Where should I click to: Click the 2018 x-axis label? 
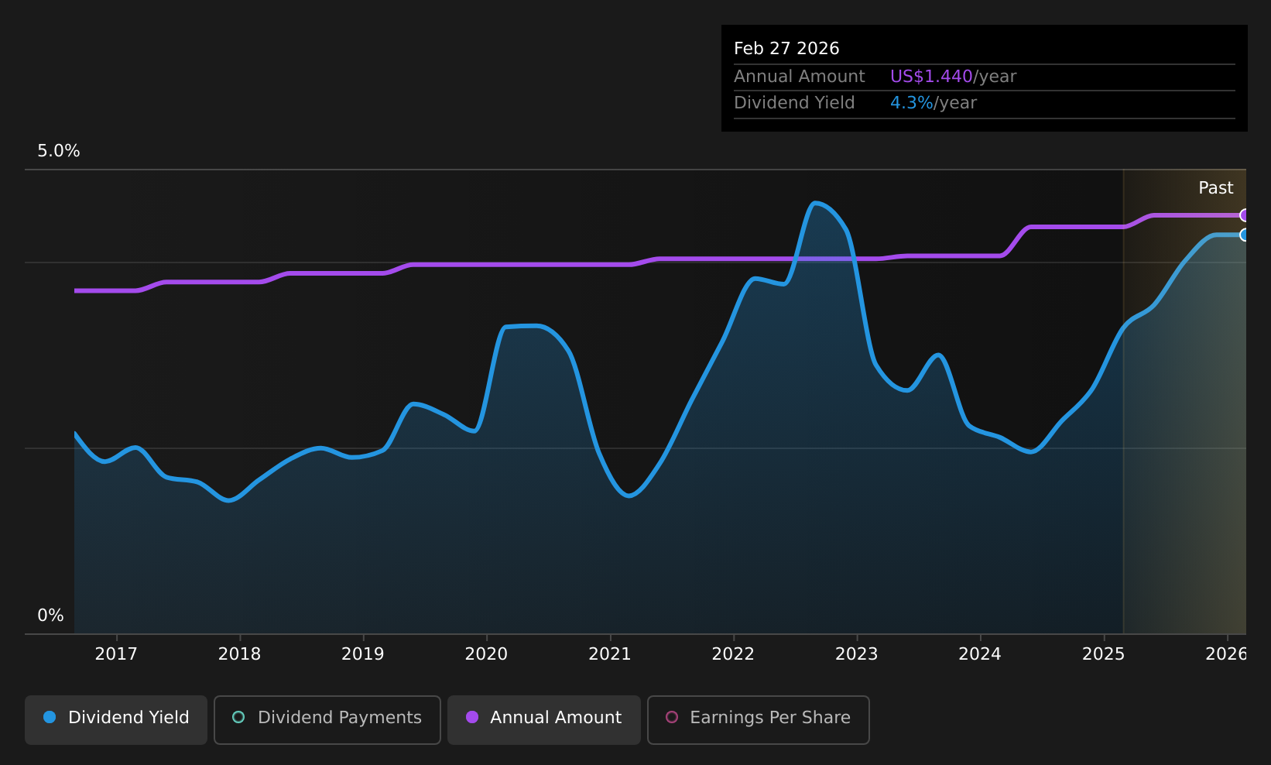(x=240, y=654)
